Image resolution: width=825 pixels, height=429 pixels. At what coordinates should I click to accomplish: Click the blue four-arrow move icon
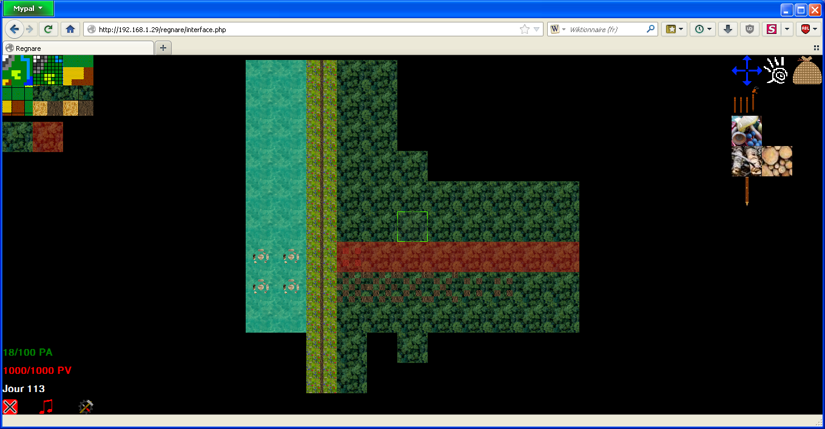(746, 70)
